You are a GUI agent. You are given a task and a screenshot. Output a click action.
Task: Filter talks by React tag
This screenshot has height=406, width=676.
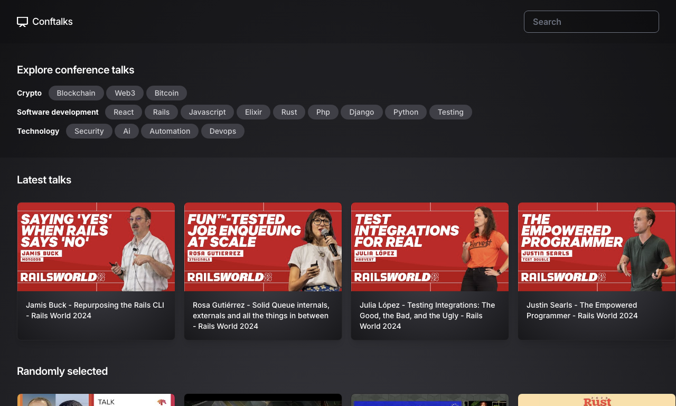124,112
